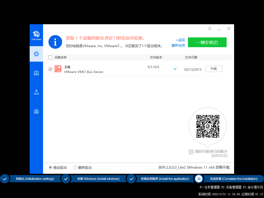Open the user profile sidebar icon
Image resolution: width=264 pixels, height=198 pixels.
tap(36, 92)
